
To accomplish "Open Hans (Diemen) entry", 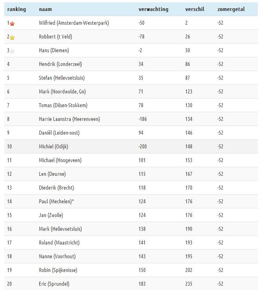I will (54, 50).
